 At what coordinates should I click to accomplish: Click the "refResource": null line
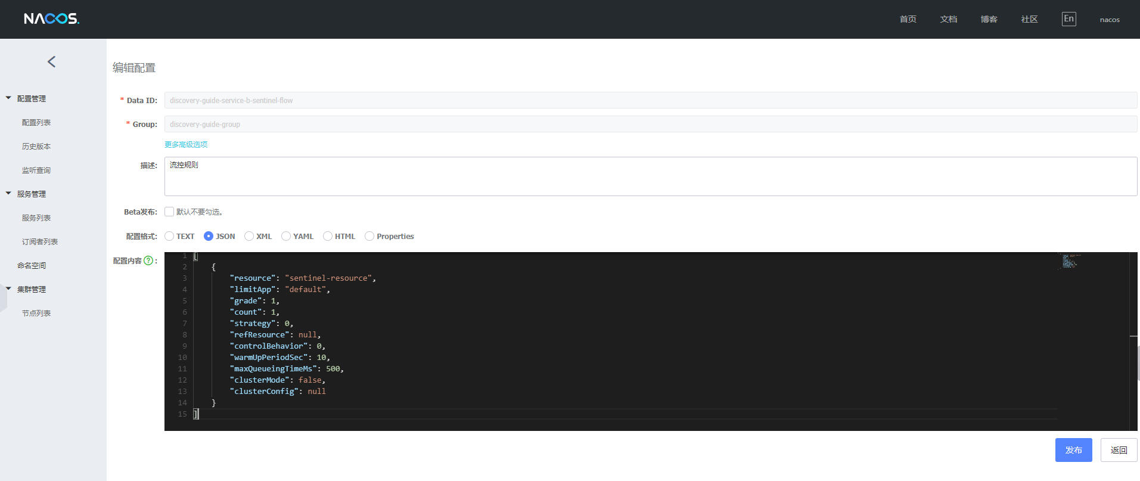[275, 334]
